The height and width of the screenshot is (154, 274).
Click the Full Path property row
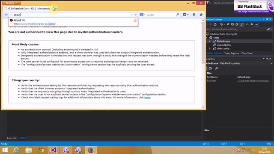[x=239, y=81]
